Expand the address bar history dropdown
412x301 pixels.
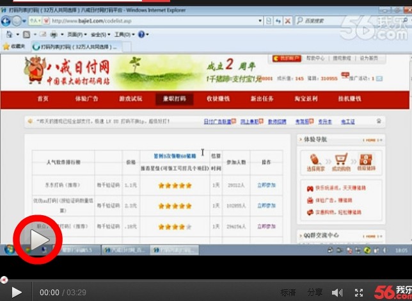click(260, 20)
